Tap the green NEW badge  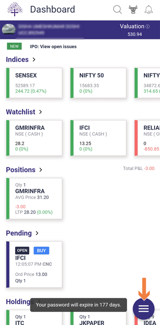click(x=14, y=46)
